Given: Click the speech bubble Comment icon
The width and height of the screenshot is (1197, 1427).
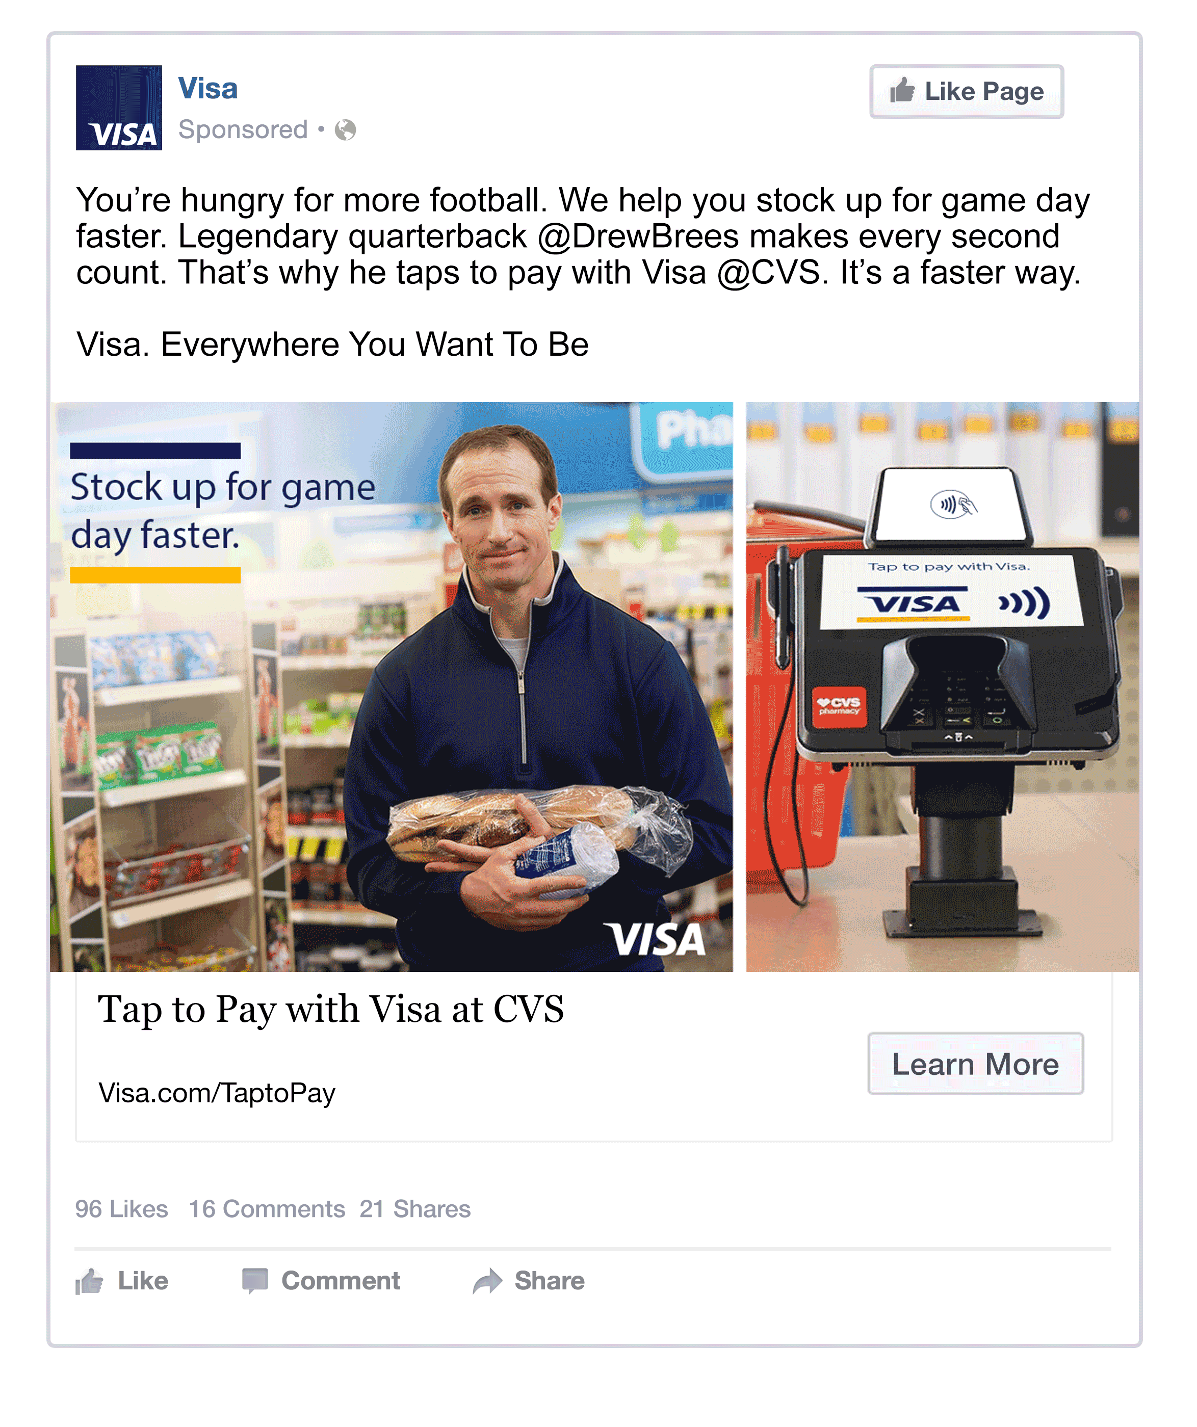Looking at the screenshot, I should 255,1281.
